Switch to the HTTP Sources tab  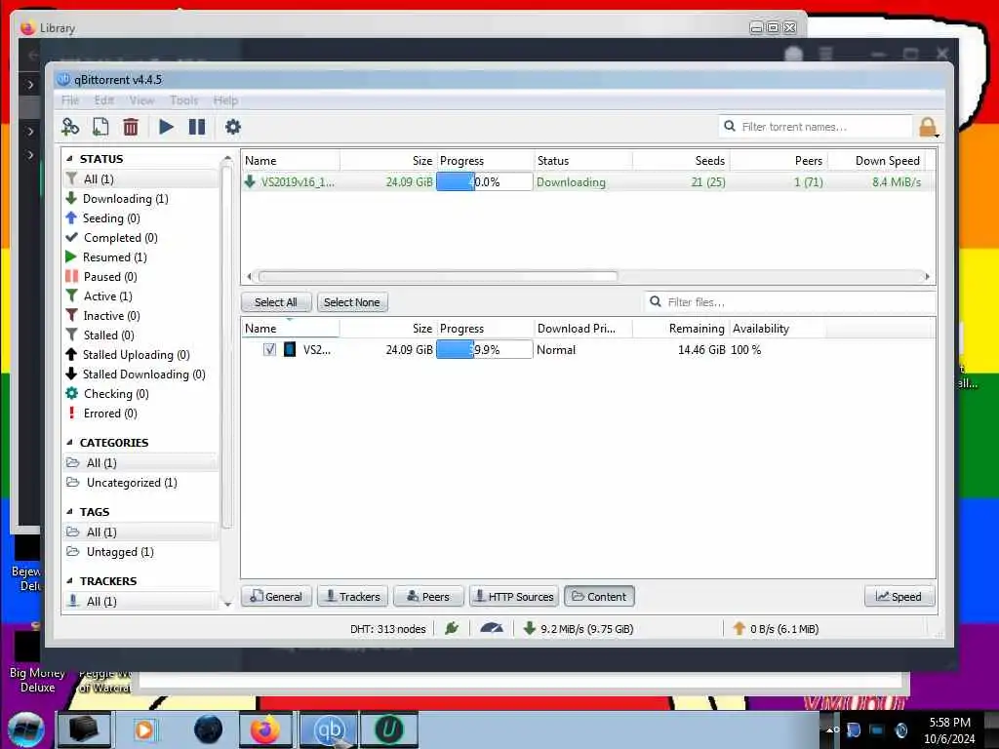pyautogui.click(x=514, y=597)
